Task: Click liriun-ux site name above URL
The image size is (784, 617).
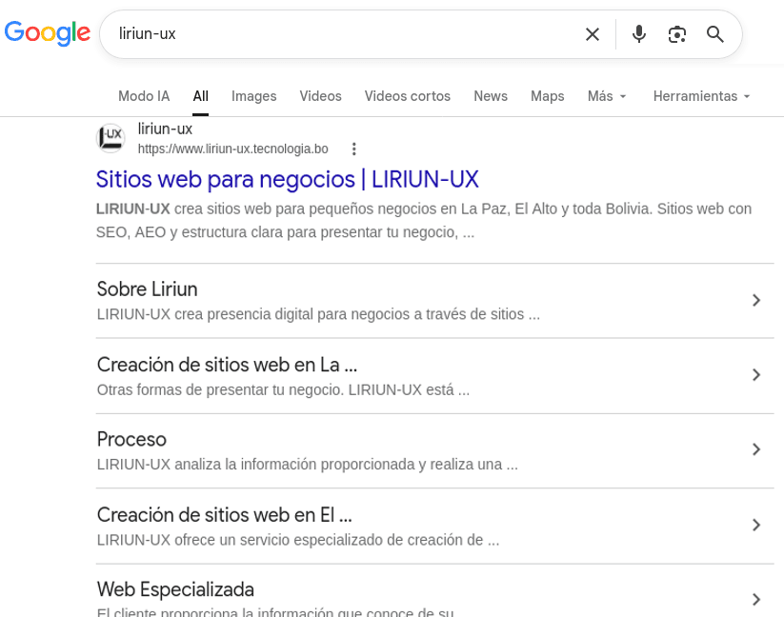Action: 165,129
